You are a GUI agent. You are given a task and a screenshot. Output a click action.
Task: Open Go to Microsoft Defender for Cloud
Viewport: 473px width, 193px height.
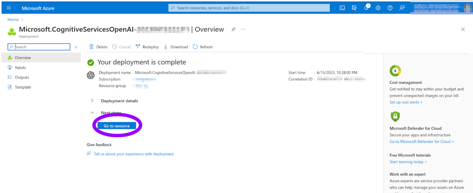click(422, 142)
